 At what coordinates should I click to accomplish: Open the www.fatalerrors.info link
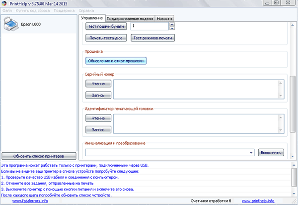pyautogui.click(x=30, y=201)
